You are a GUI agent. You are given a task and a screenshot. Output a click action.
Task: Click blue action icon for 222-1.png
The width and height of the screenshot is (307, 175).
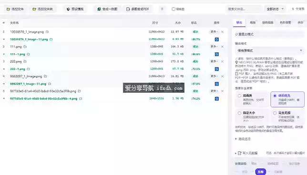pyautogui.click(x=217, y=69)
